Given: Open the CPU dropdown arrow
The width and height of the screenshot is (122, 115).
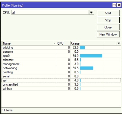Looking at the screenshot, I should click(92, 13).
